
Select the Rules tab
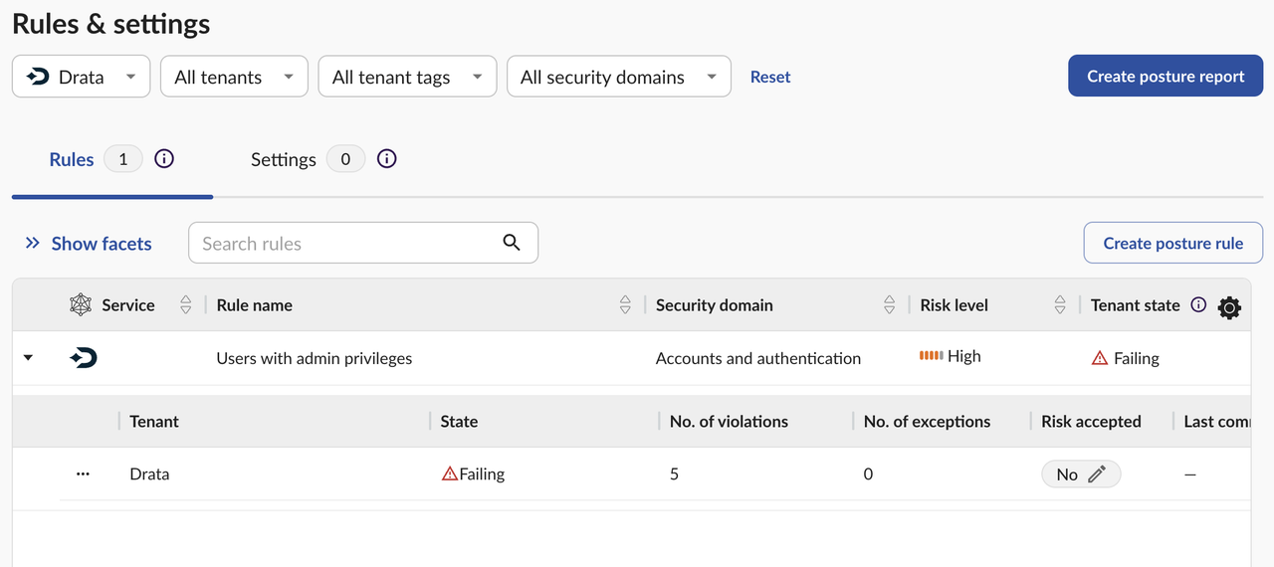(72, 159)
